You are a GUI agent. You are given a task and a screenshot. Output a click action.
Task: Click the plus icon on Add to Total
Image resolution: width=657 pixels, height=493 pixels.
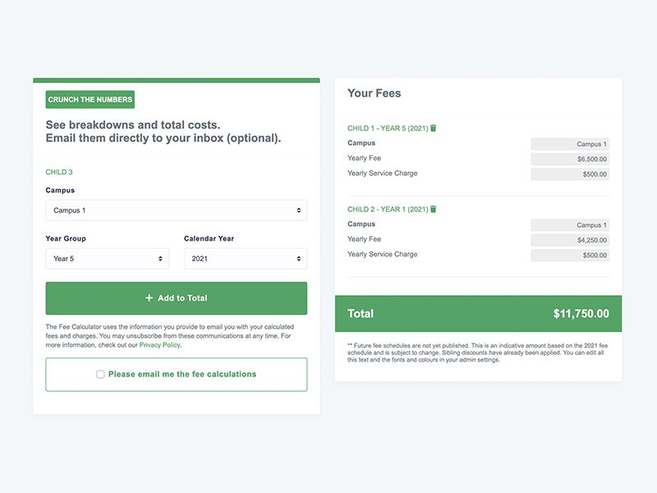[149, 297]
